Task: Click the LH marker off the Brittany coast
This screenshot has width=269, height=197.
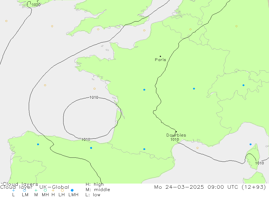Action: (94, 89)
